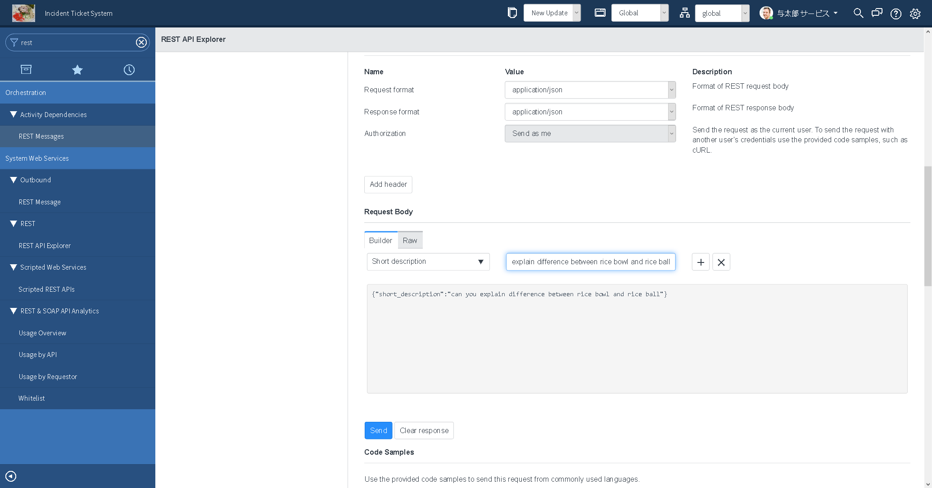Open system settings with the gear icon
This screenshot has height=488, width=932.
pos(915,14)
